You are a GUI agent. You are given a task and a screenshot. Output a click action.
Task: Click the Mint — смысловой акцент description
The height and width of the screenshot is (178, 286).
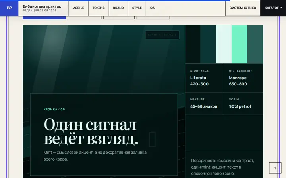click(x=95, y=156)
